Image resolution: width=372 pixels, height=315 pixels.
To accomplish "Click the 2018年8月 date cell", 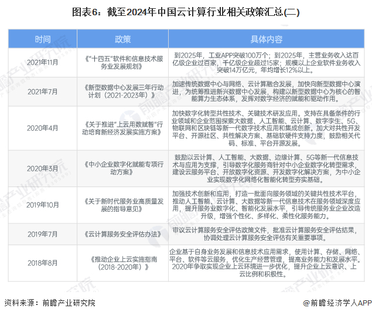I will (x=42, y=263).
